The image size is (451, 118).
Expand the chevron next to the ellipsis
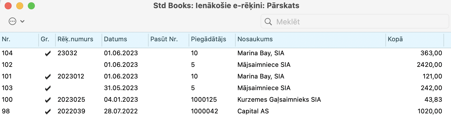coord(22,21)
